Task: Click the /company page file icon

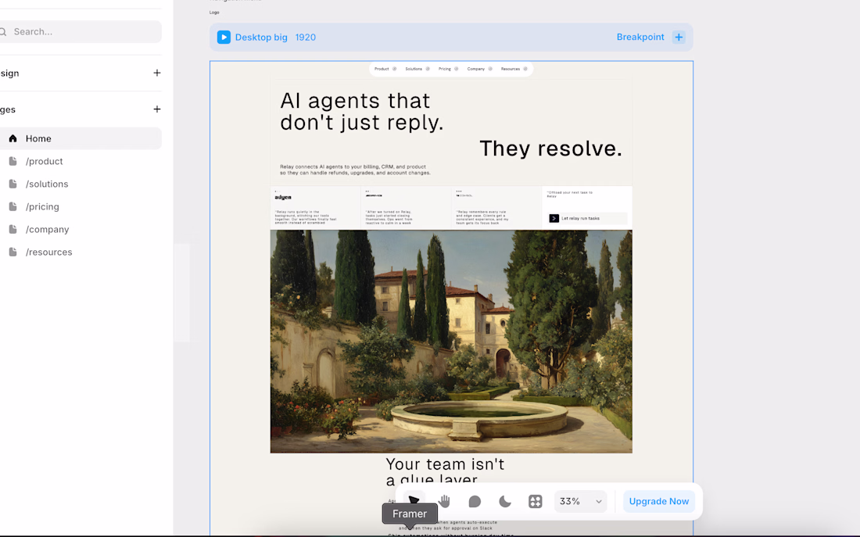Action: coord(13,229)
